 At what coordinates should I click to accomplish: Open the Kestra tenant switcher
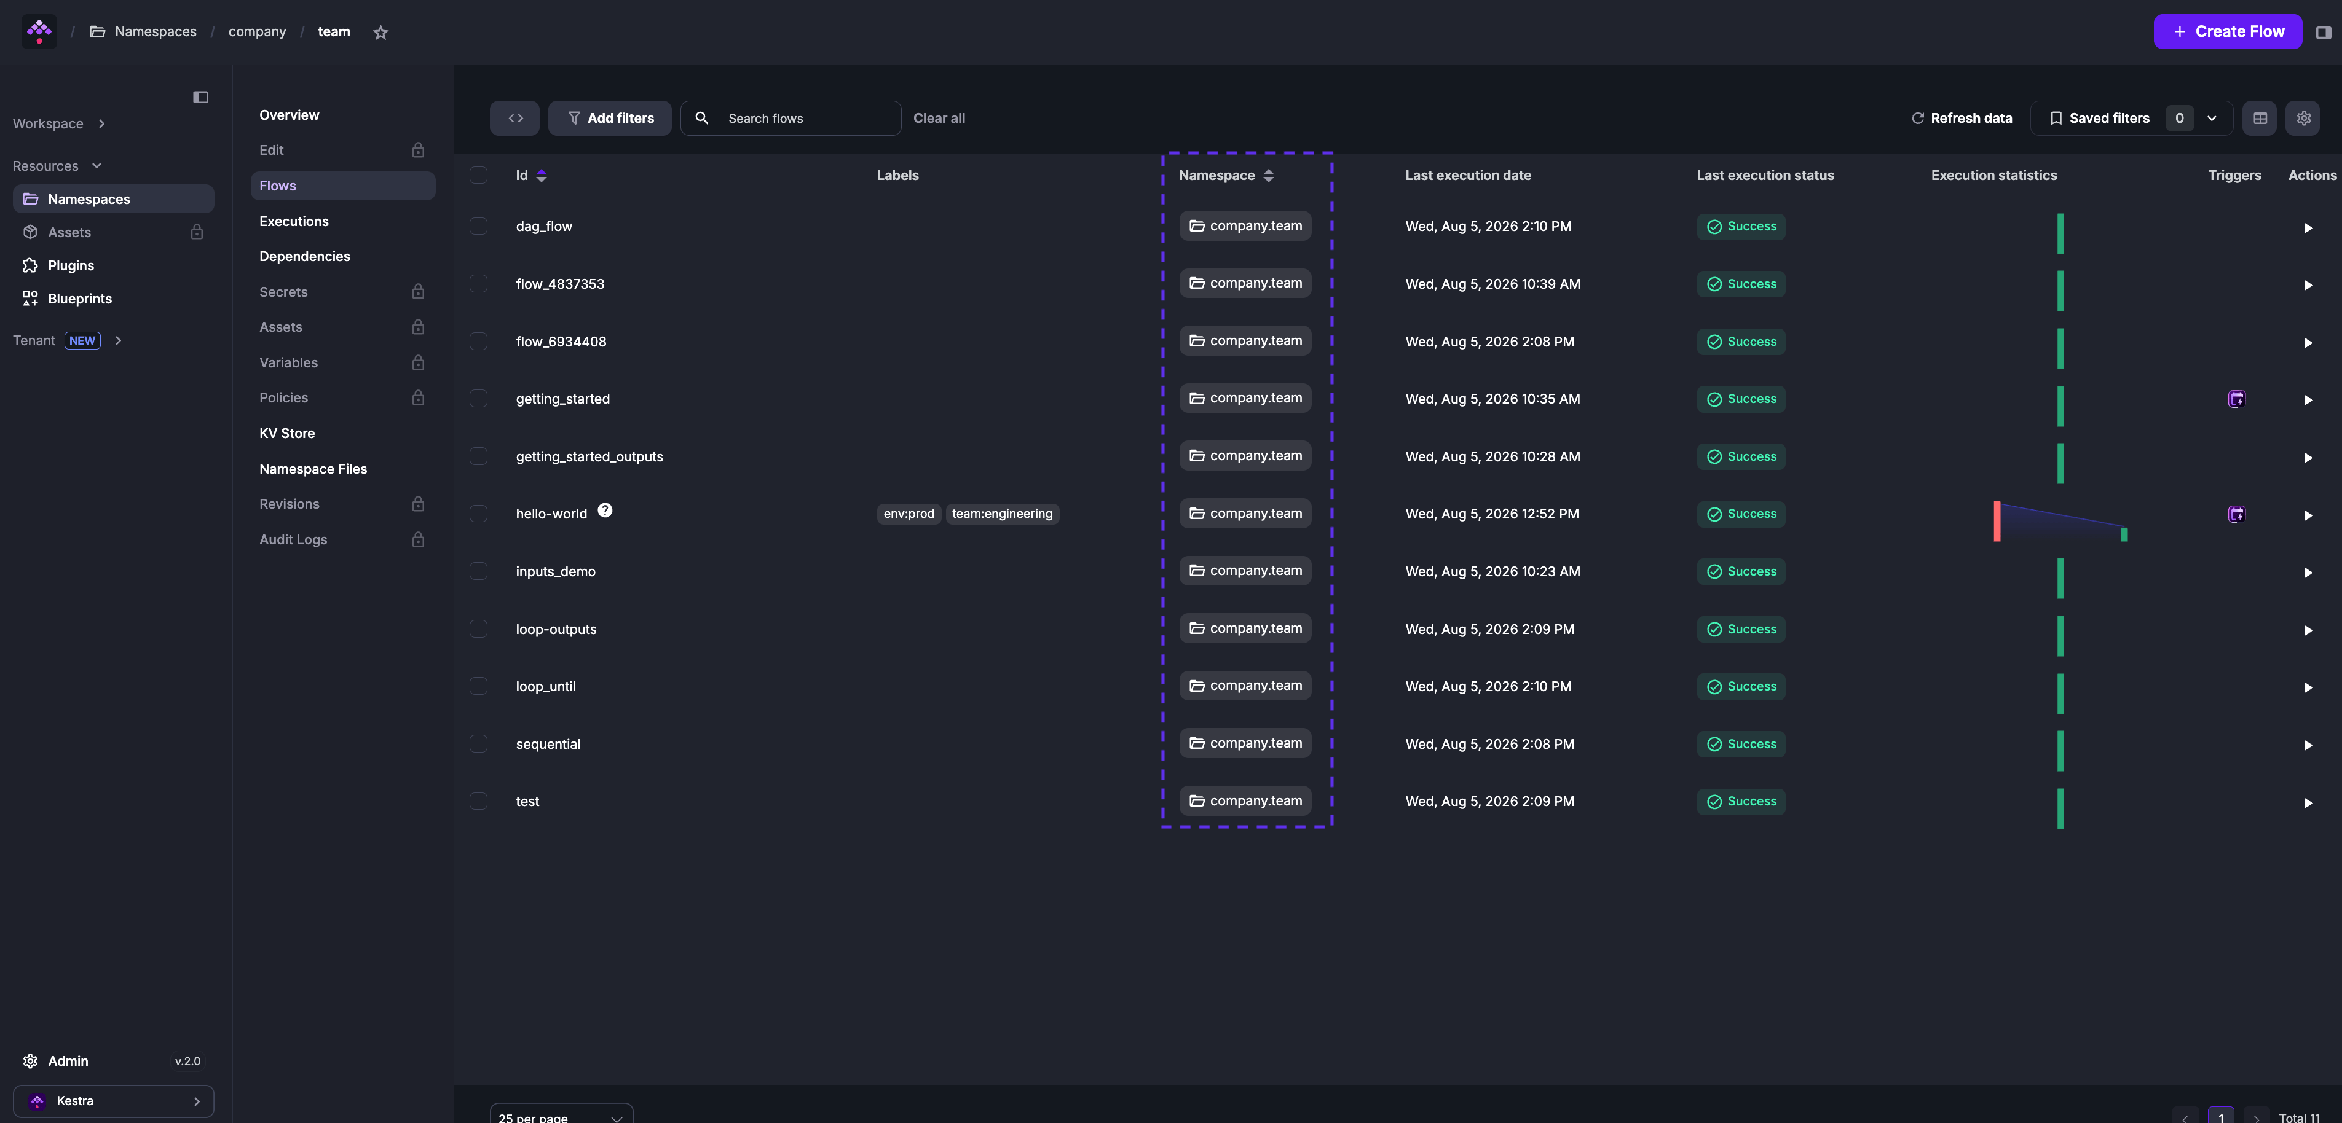tap(114, 1101)
